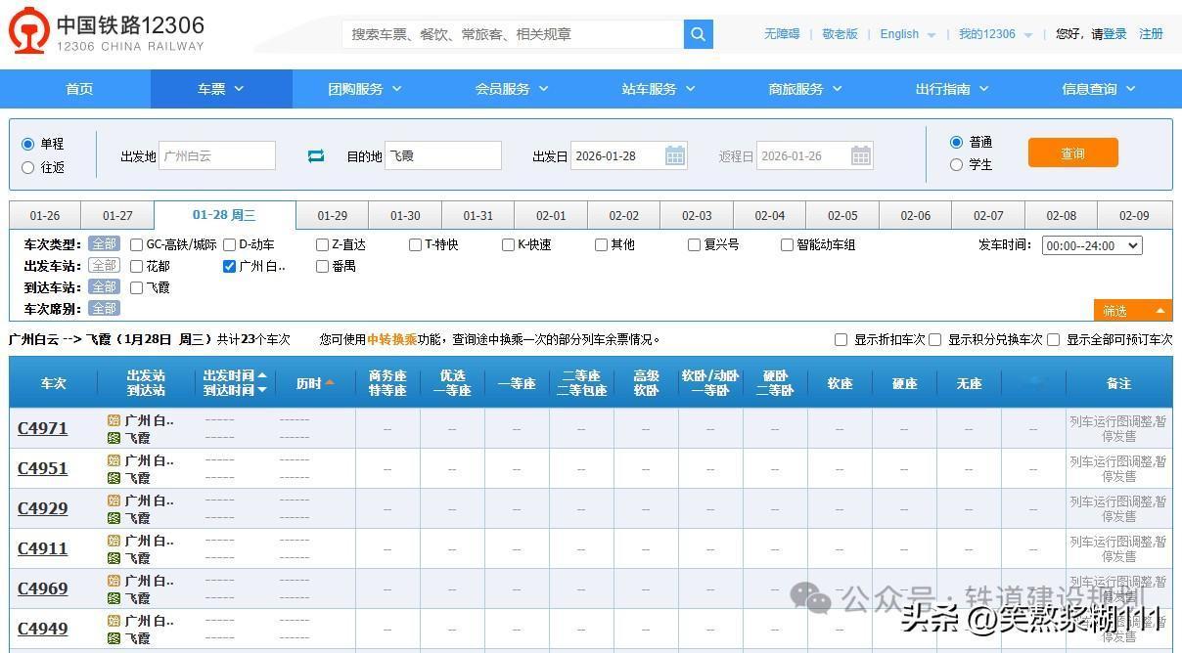Open the 无障碍 accessibility link
This screenshot has width=1182, height=653.
pyautogui.click(x=782, y=34)
